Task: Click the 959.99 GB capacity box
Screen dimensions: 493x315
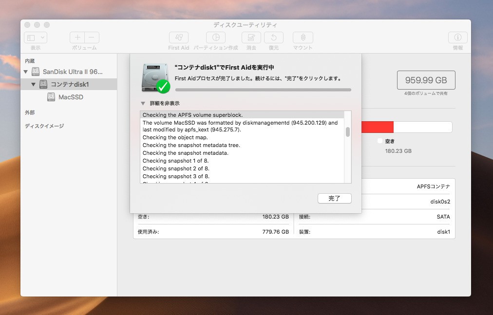Action: coord(426,80)
